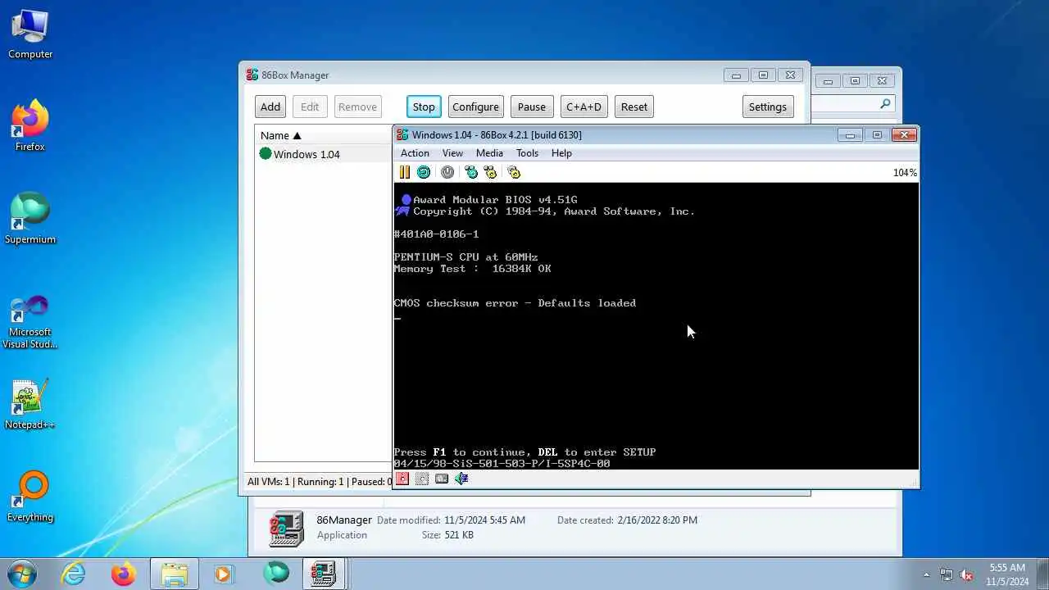Click C+A+D button in 86Box Manager
1049x590 pixels.
click(584, 107)
